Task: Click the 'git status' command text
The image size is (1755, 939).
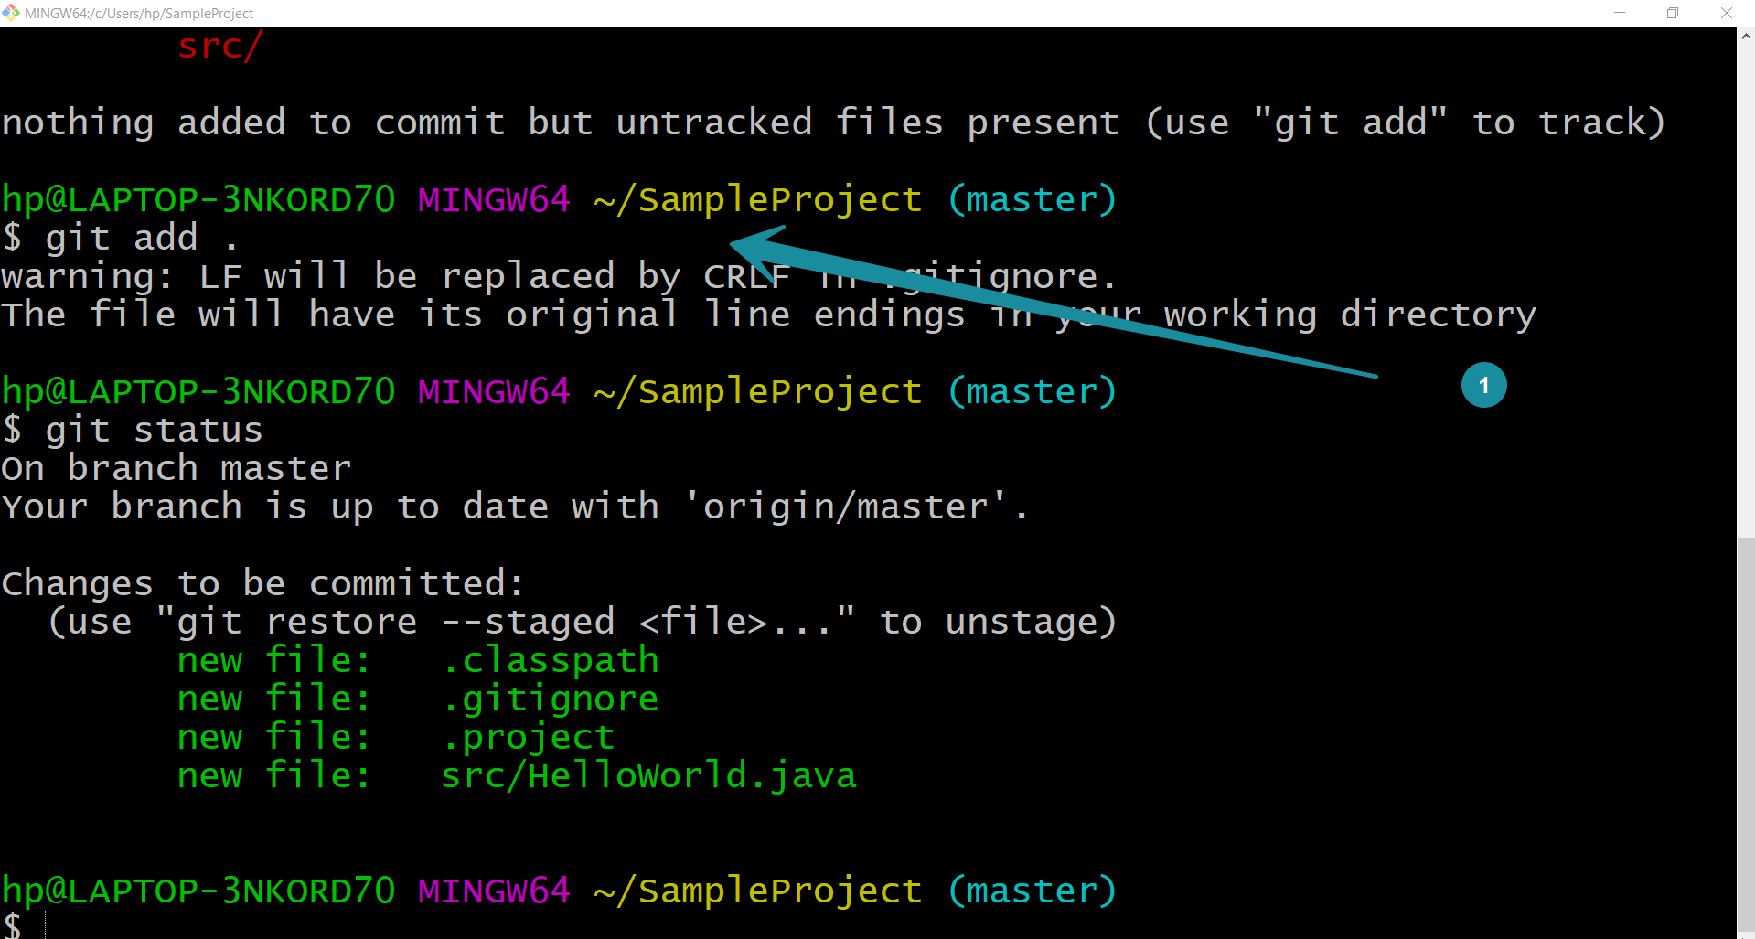Action: point(154,430)
